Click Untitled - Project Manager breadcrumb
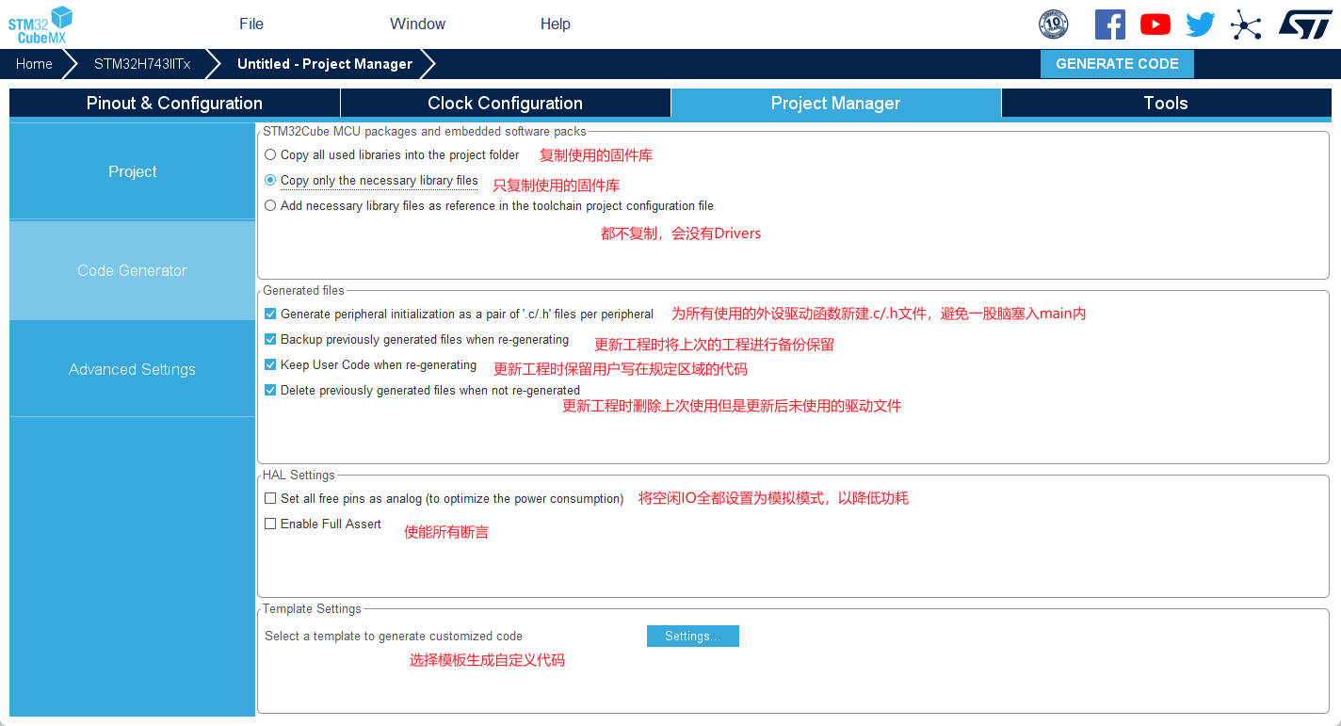 click(x=325, y=64)
